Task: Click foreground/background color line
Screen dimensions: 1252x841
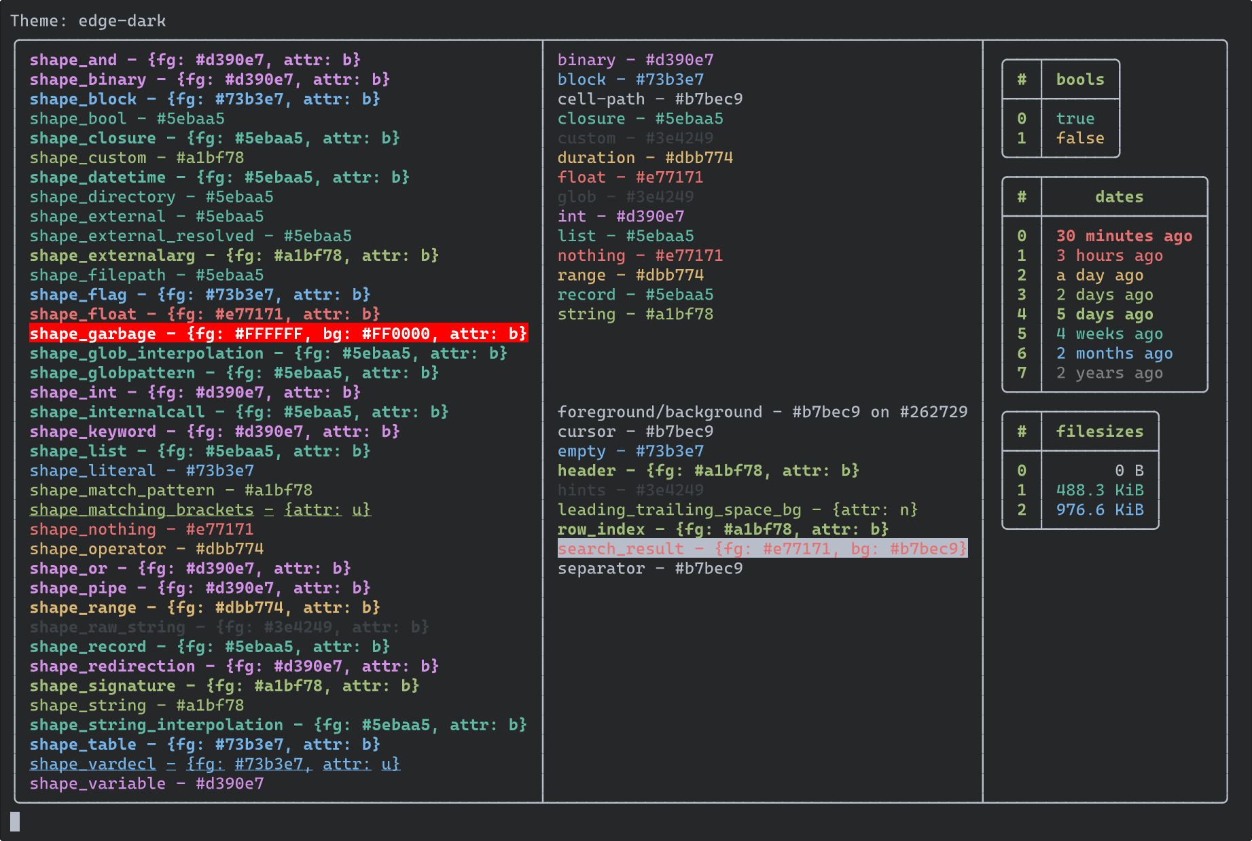Action: point(763,412)
